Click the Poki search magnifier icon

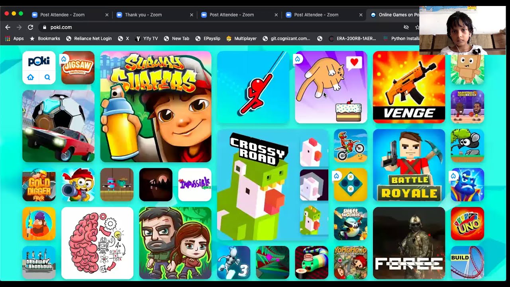(47, 77)
